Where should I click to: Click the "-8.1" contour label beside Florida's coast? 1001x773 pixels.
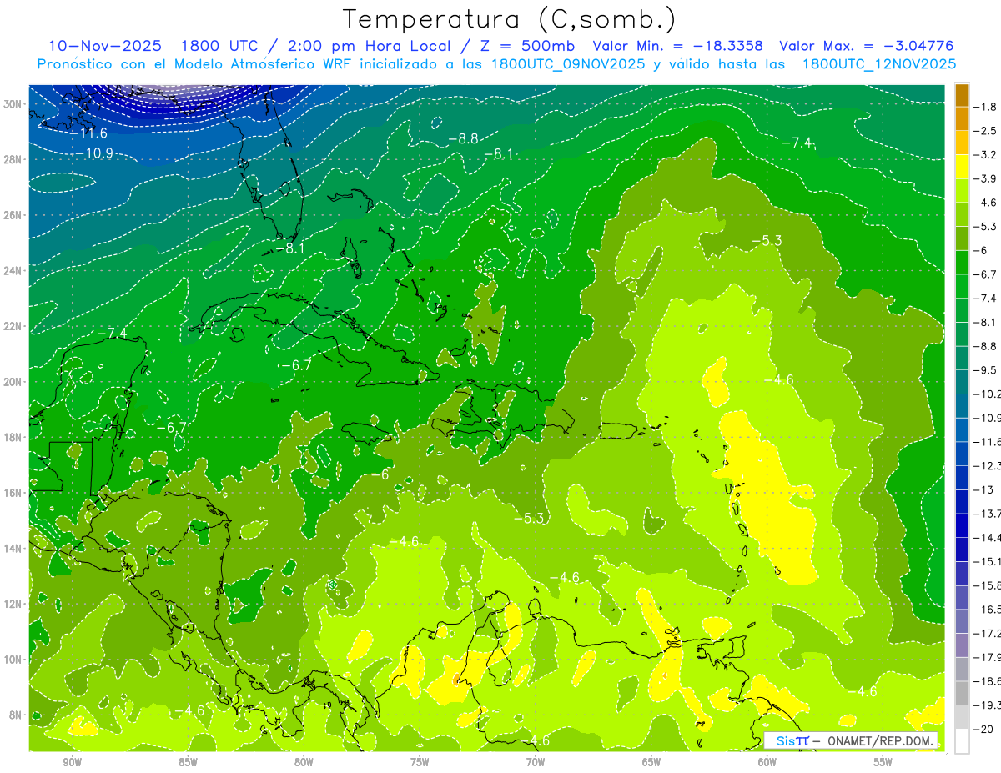click(x=289, y=248)
